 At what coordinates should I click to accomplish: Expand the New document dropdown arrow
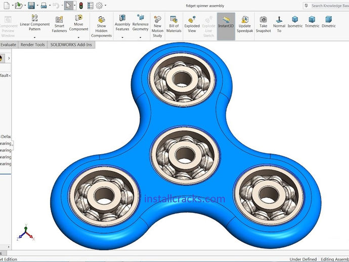13,6
